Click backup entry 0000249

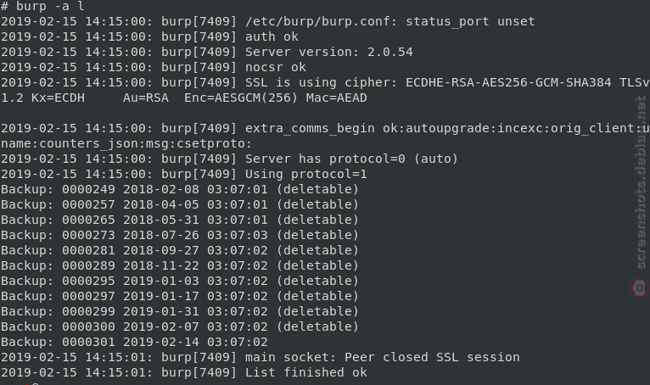tap(180, 189)
